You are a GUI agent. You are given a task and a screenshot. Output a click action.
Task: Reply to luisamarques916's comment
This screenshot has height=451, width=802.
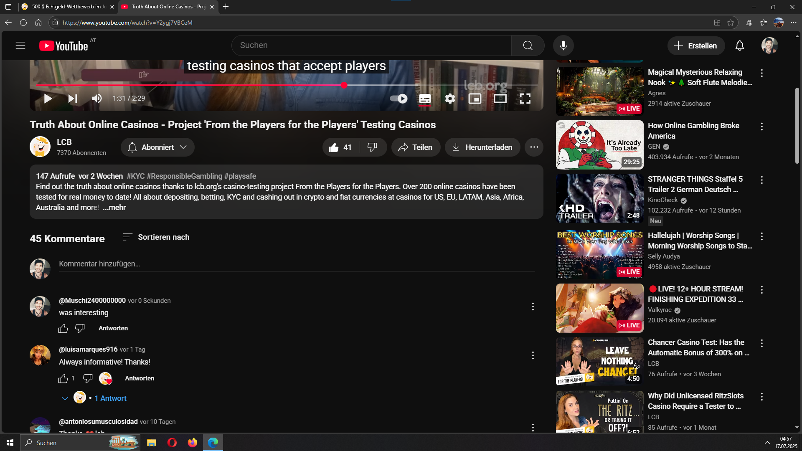(x=140, y=378)
